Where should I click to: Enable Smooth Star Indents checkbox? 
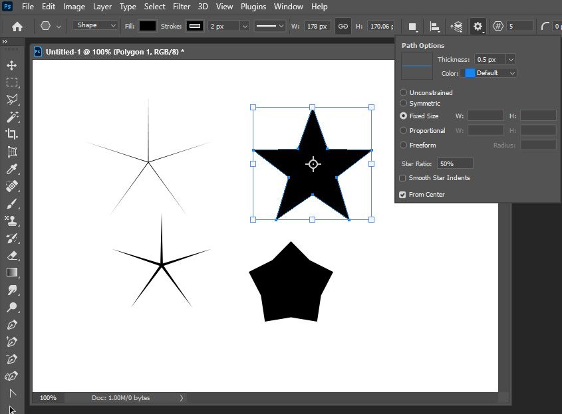402,178
